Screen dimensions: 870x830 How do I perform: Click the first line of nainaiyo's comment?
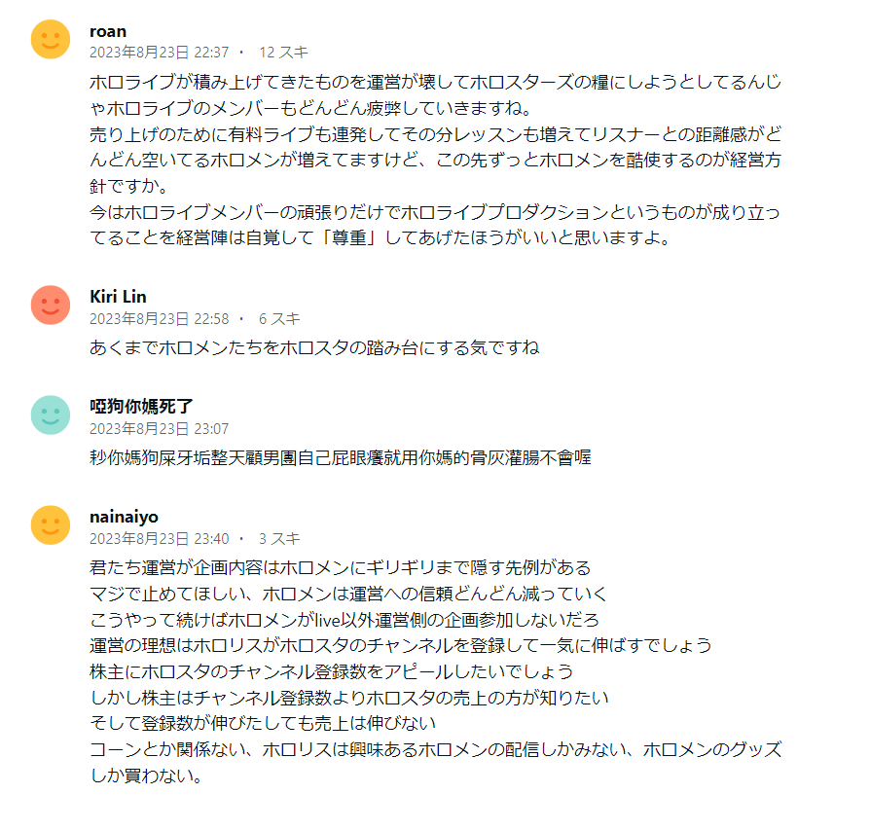[x=340, y=567]
